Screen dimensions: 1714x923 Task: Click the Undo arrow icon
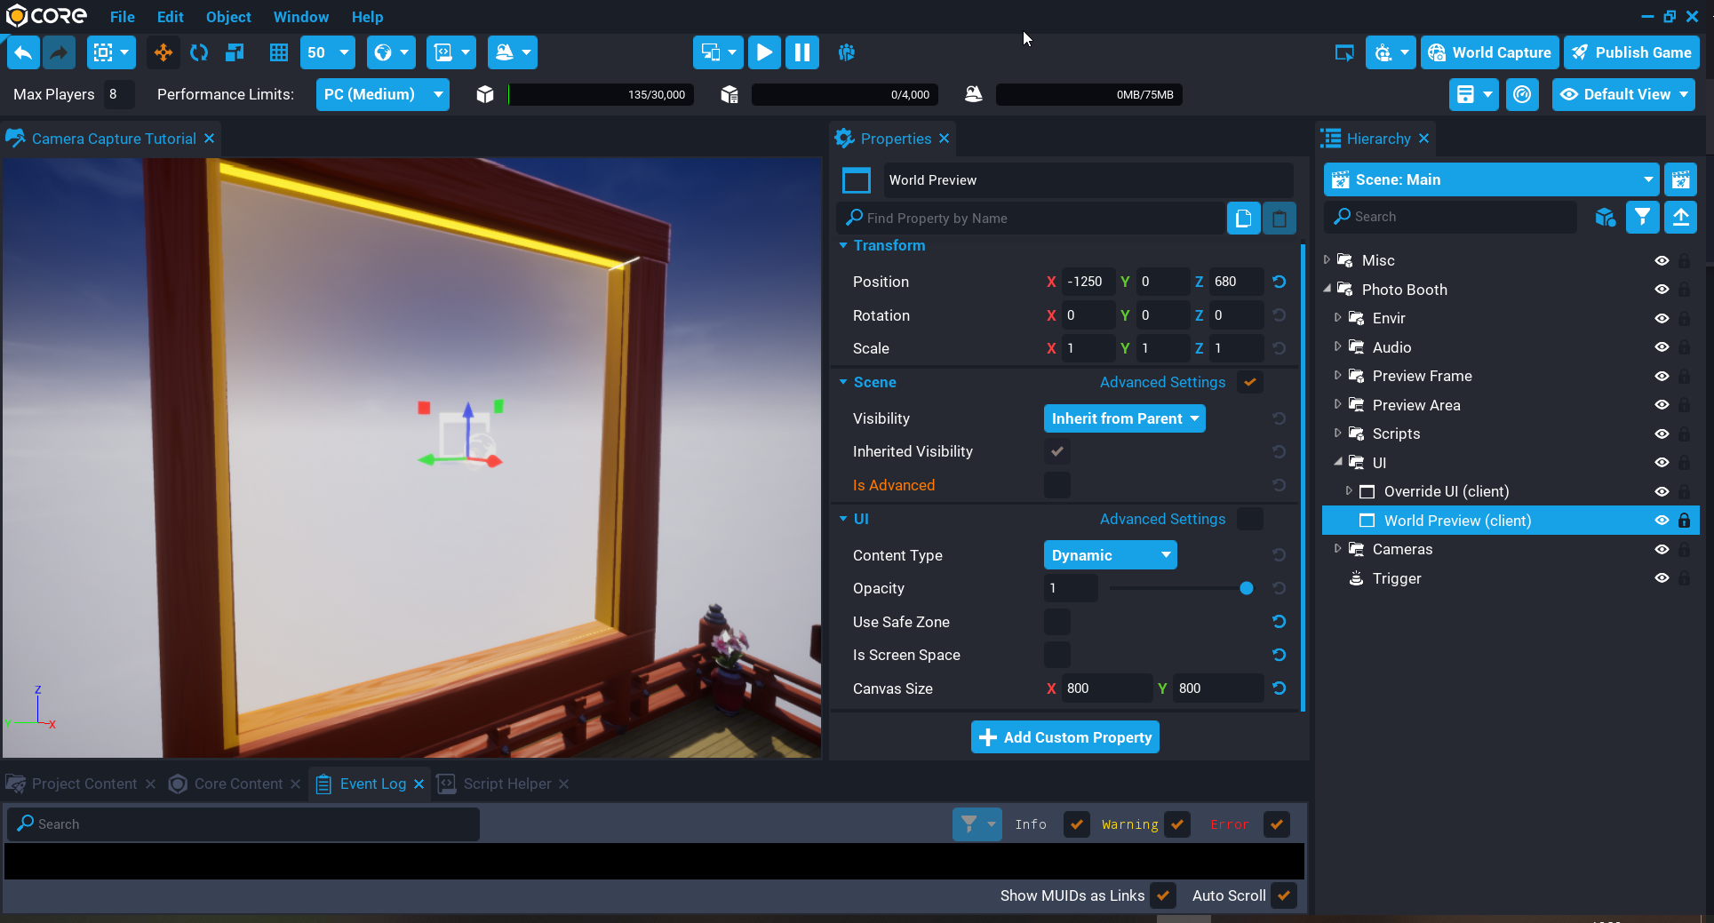coord(23,52)
